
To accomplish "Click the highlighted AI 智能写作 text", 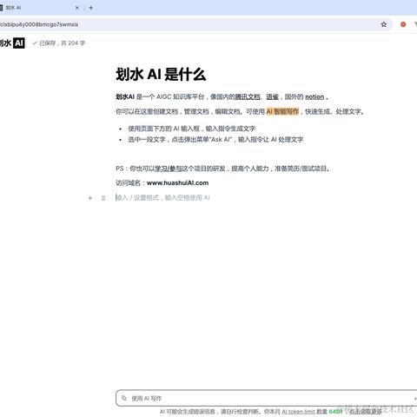I will point(282,111).
